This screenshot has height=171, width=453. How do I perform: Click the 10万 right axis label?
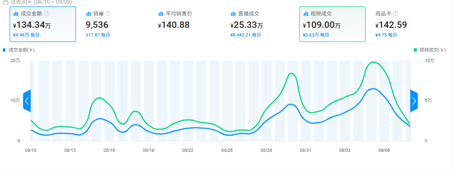(429, 61)
